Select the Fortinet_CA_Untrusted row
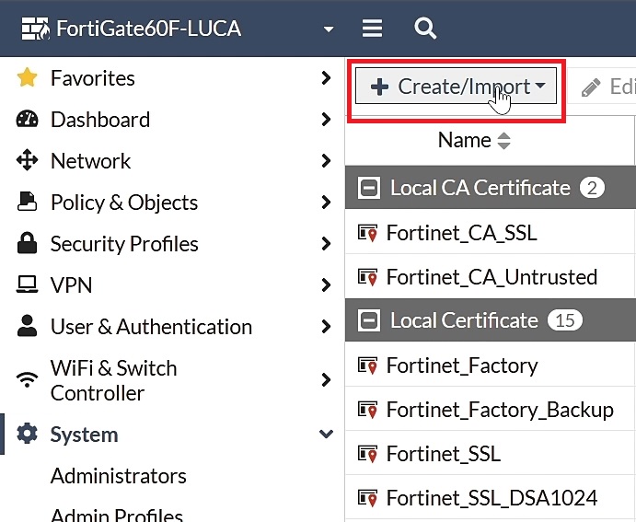Viewport: 636px width, 522px height. pyautogui.click(x=491, y=276)
